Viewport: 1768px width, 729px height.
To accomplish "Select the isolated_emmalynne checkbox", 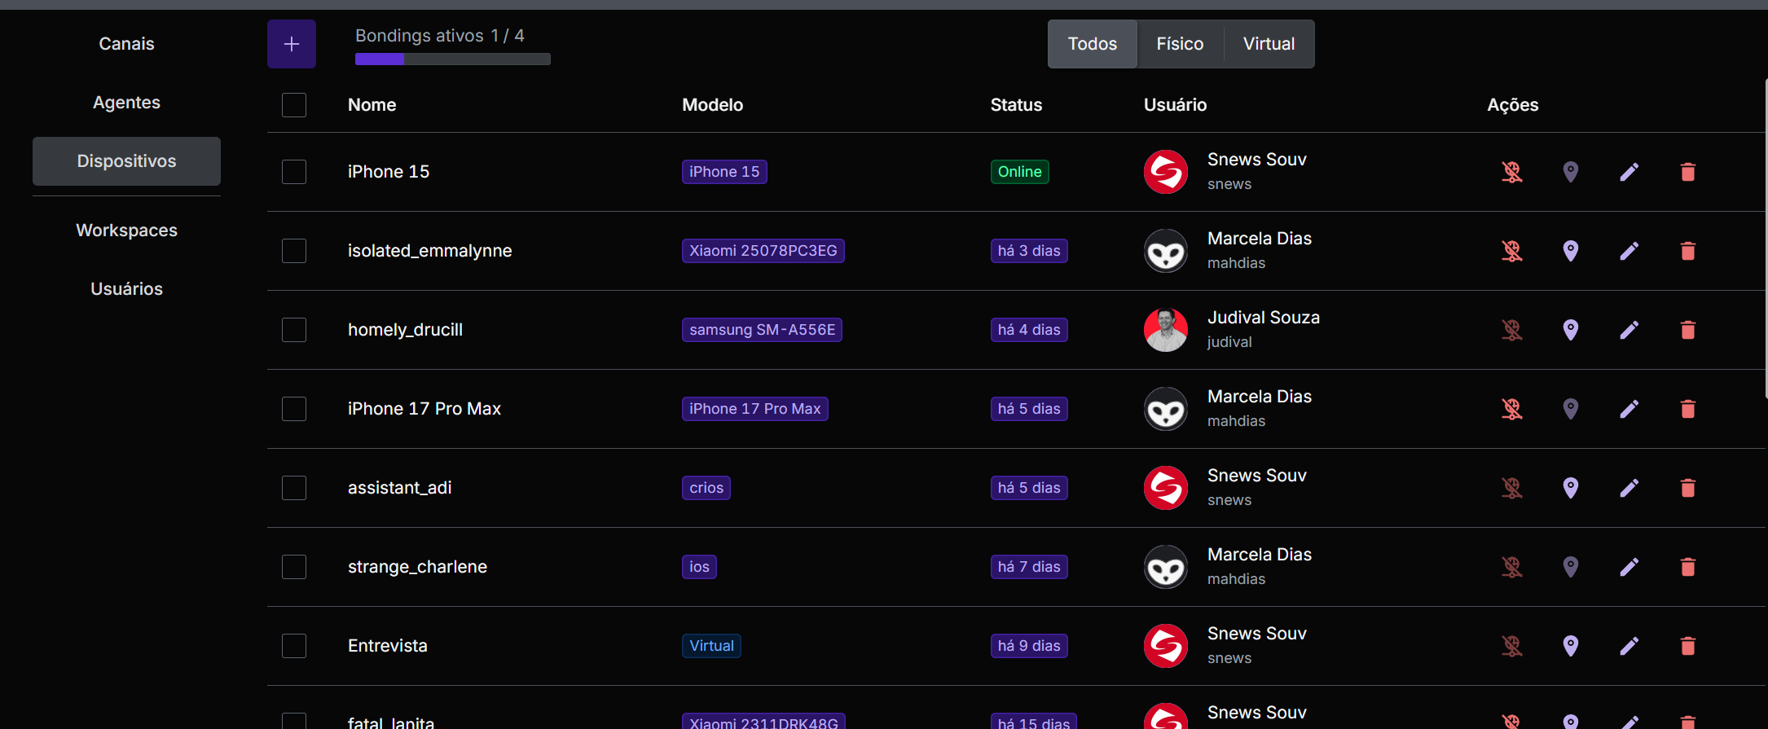I will [x=294, y=251].
